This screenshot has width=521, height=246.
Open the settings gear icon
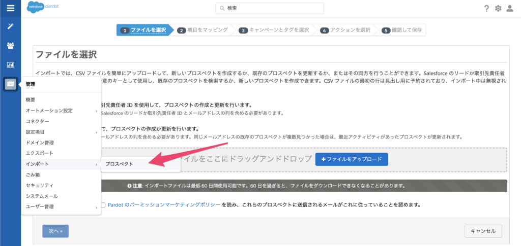click(498, 9)
